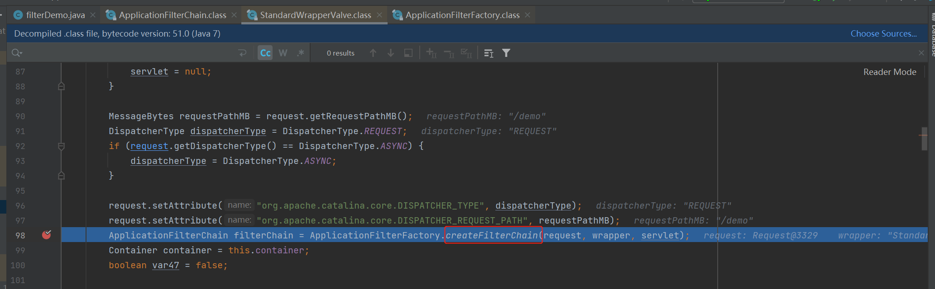Click '0 results' search count text
Screen dimensions: 935x289
pyautogui.click(x=340, y=53)
